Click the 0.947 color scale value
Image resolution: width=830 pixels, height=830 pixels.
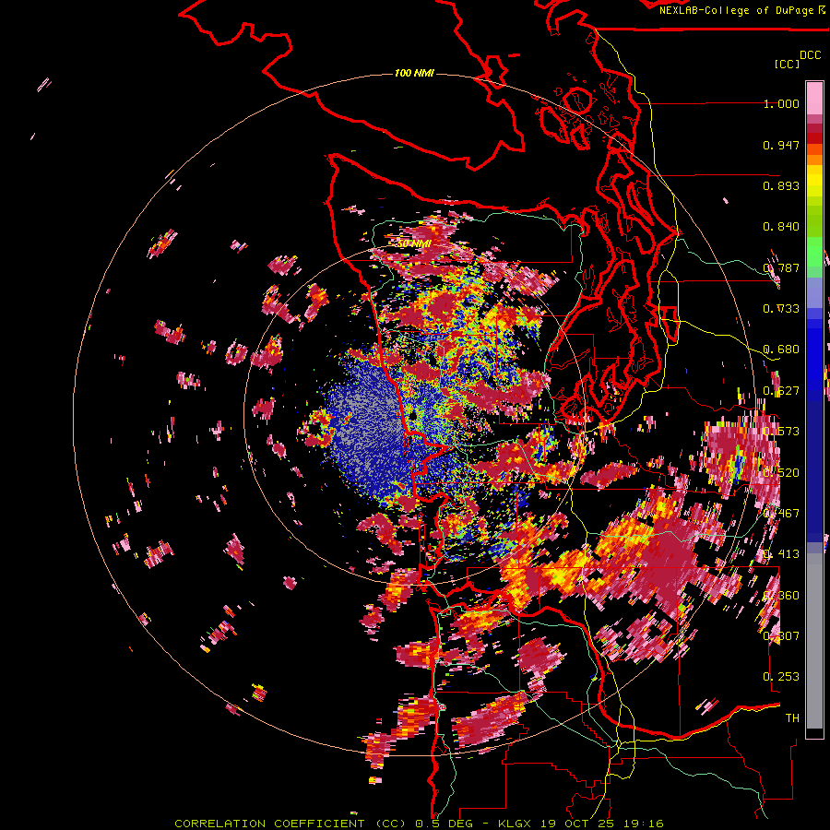click(x=781, y=145)
